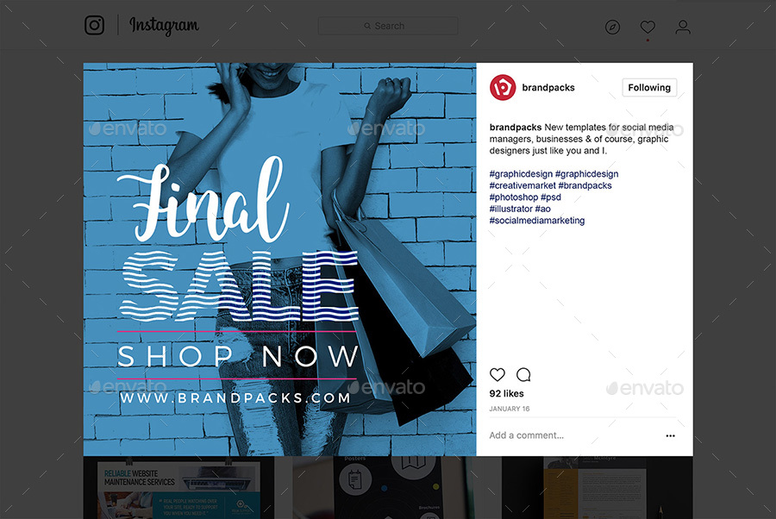Open the activity heart icon in header
The image size is (776, 519).
click(648, 27)
